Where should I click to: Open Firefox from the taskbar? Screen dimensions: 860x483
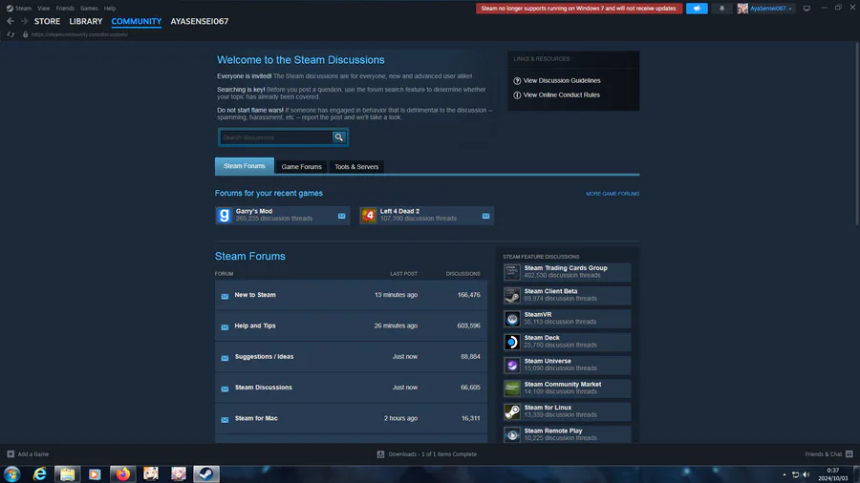[123, 474]
